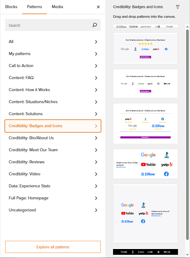Click the scrollbar up arrow
The height and width of the screenshot is (258, 190).
pyautogui.click(x=187, y=26)
